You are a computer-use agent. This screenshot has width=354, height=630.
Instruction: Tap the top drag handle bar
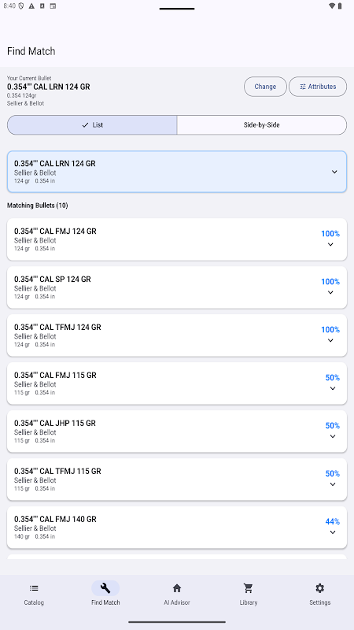pyautogui.click(x=177, y=9)
